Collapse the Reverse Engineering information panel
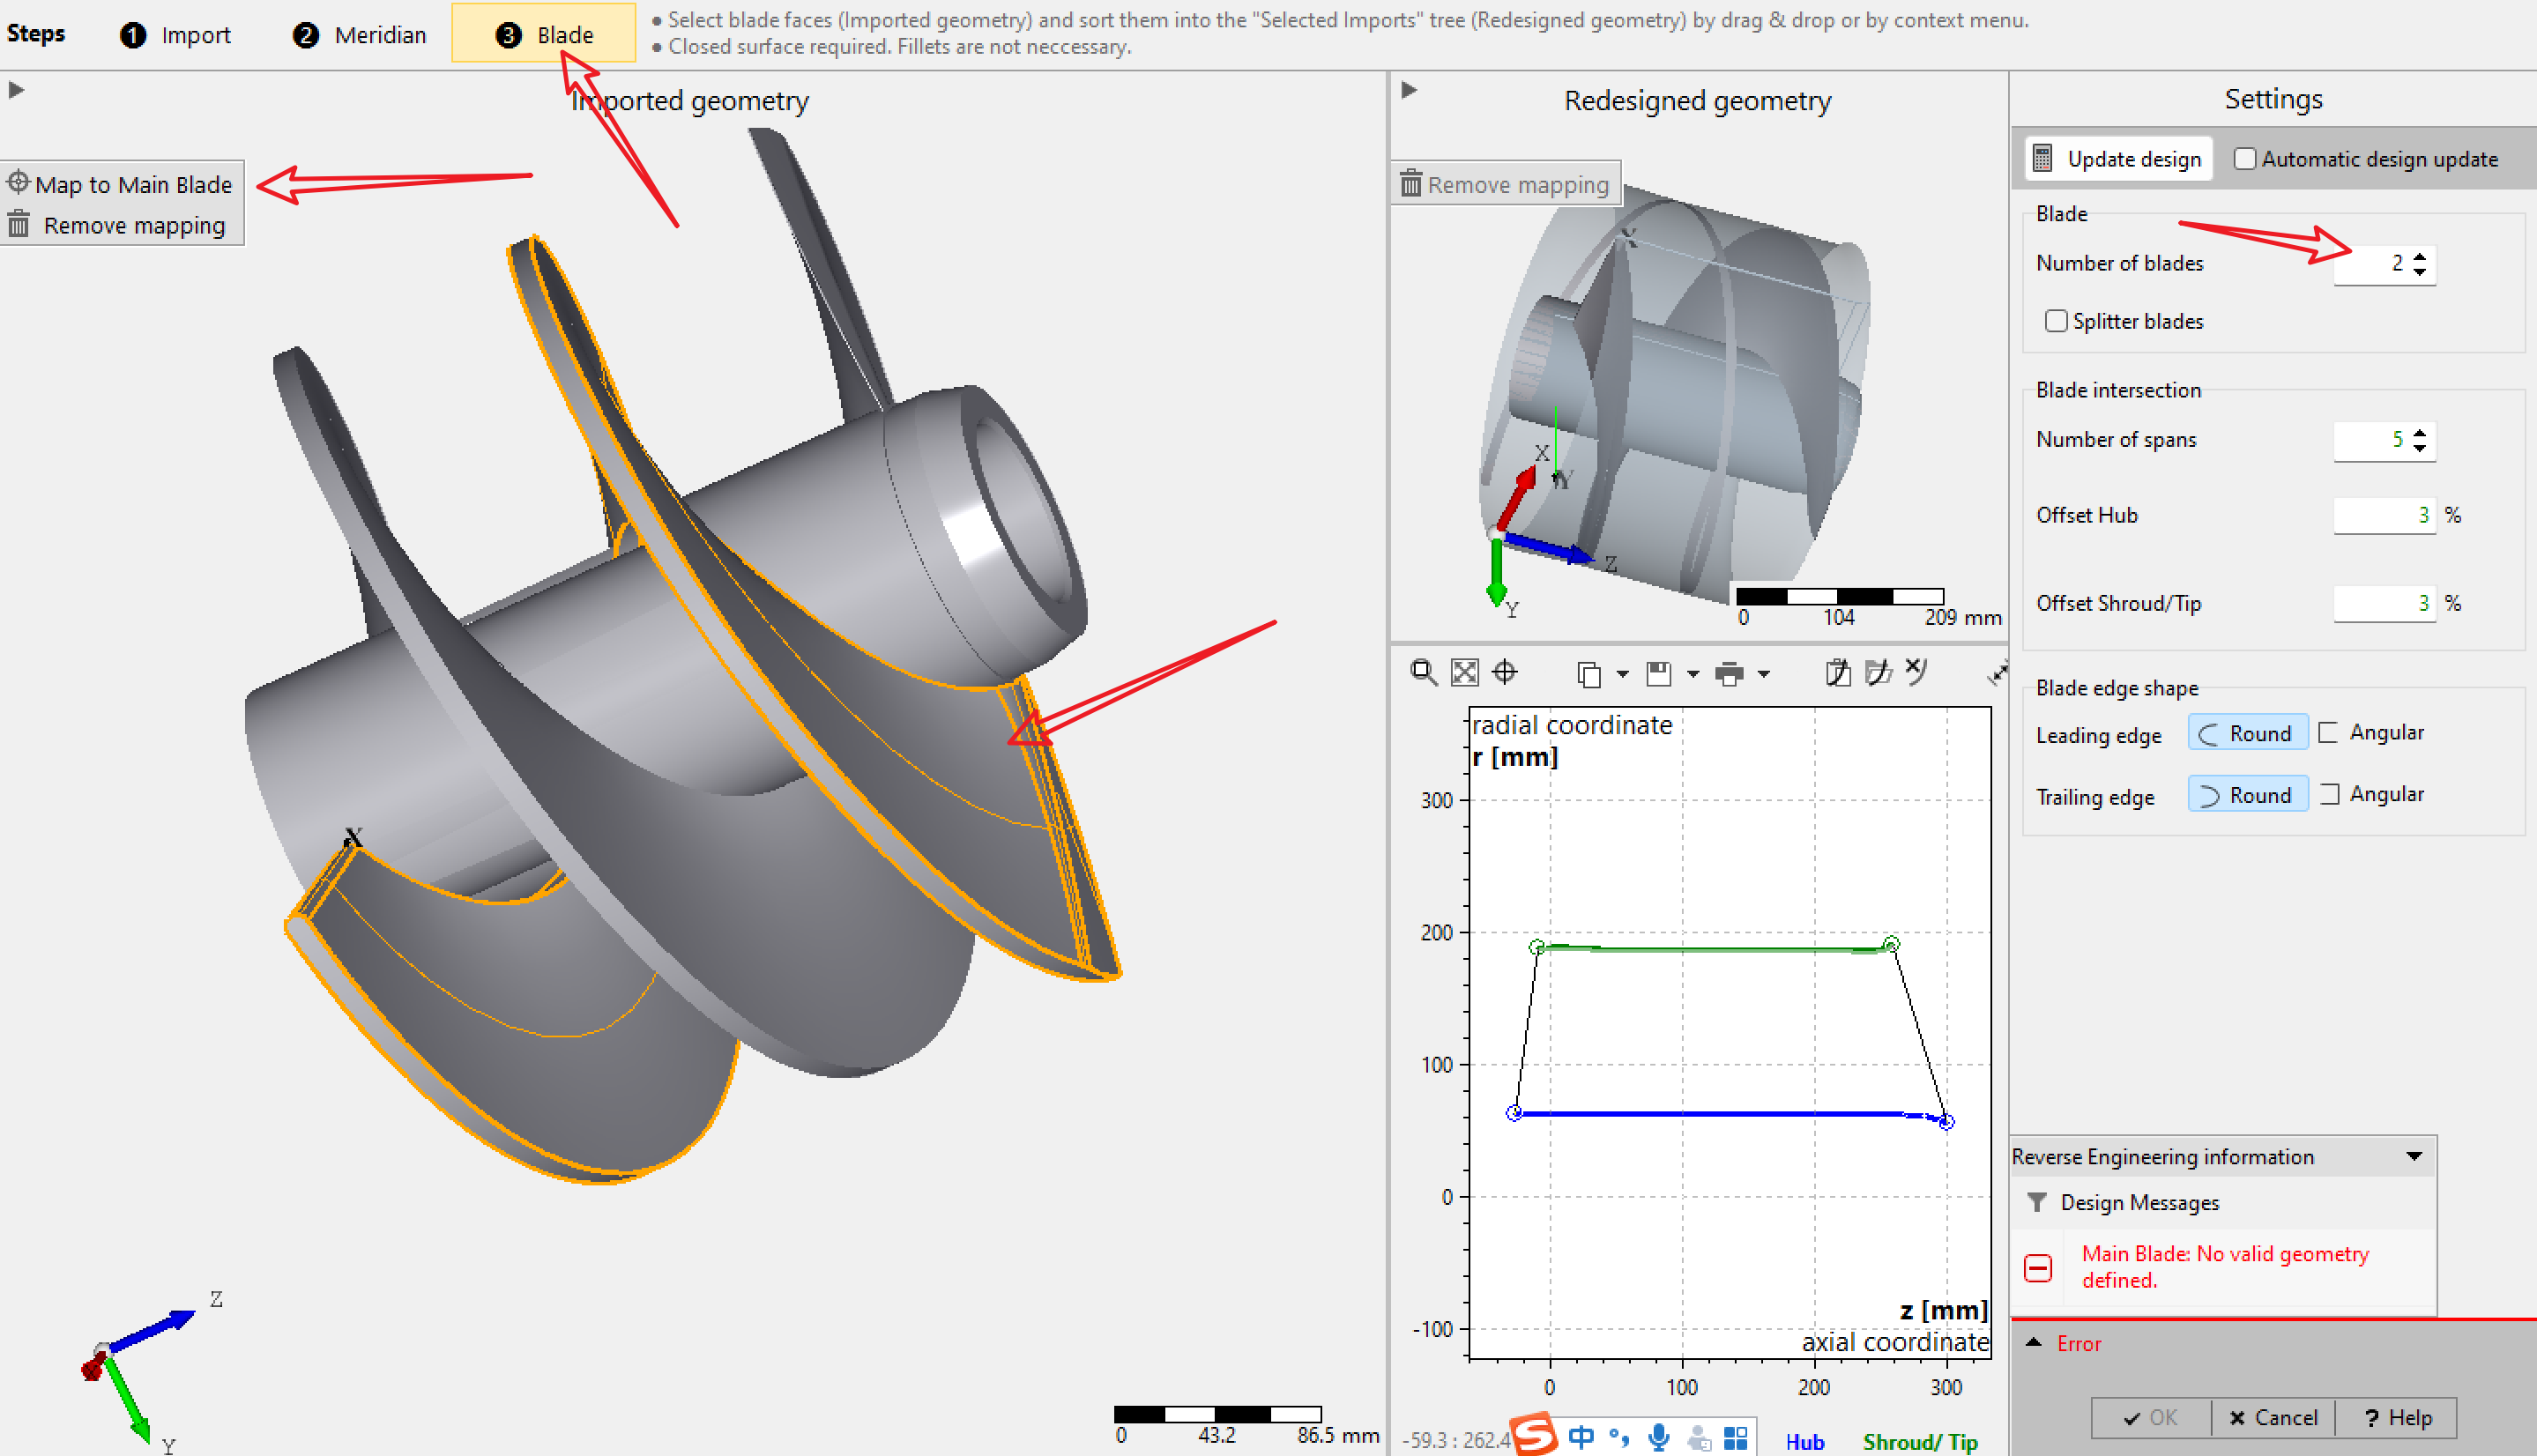 tap(2414, 1156)
